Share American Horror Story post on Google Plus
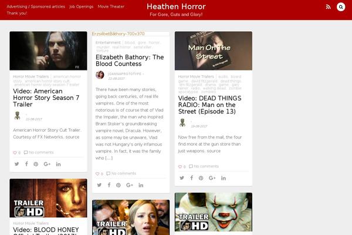 [x=47, y=164]
